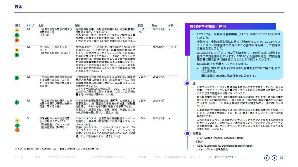Click the G badge beside コーポレートガバナンス・コード

tap(17, 50)
